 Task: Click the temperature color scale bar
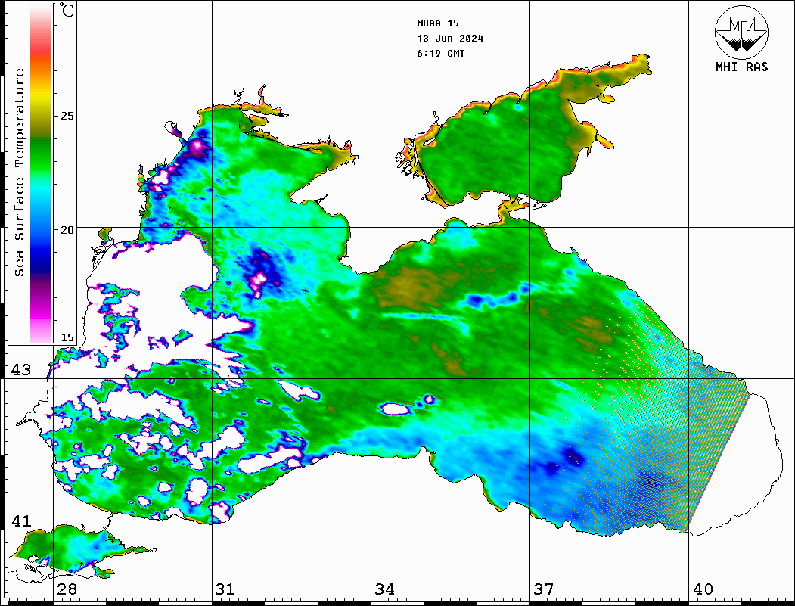pos(41,174)
